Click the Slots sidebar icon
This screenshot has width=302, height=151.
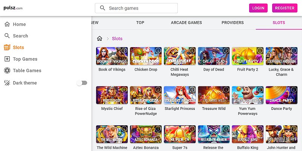pos(7,48)
